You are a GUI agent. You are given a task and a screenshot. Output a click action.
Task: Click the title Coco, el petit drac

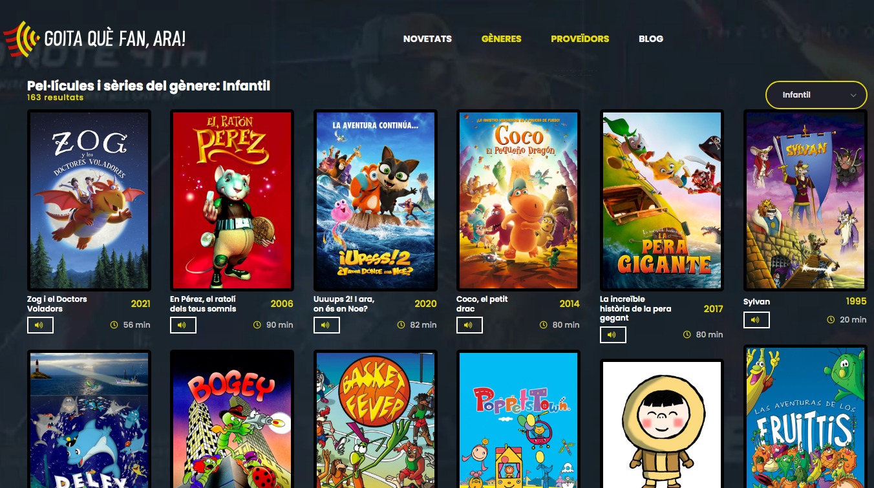(x=482, y=304)
